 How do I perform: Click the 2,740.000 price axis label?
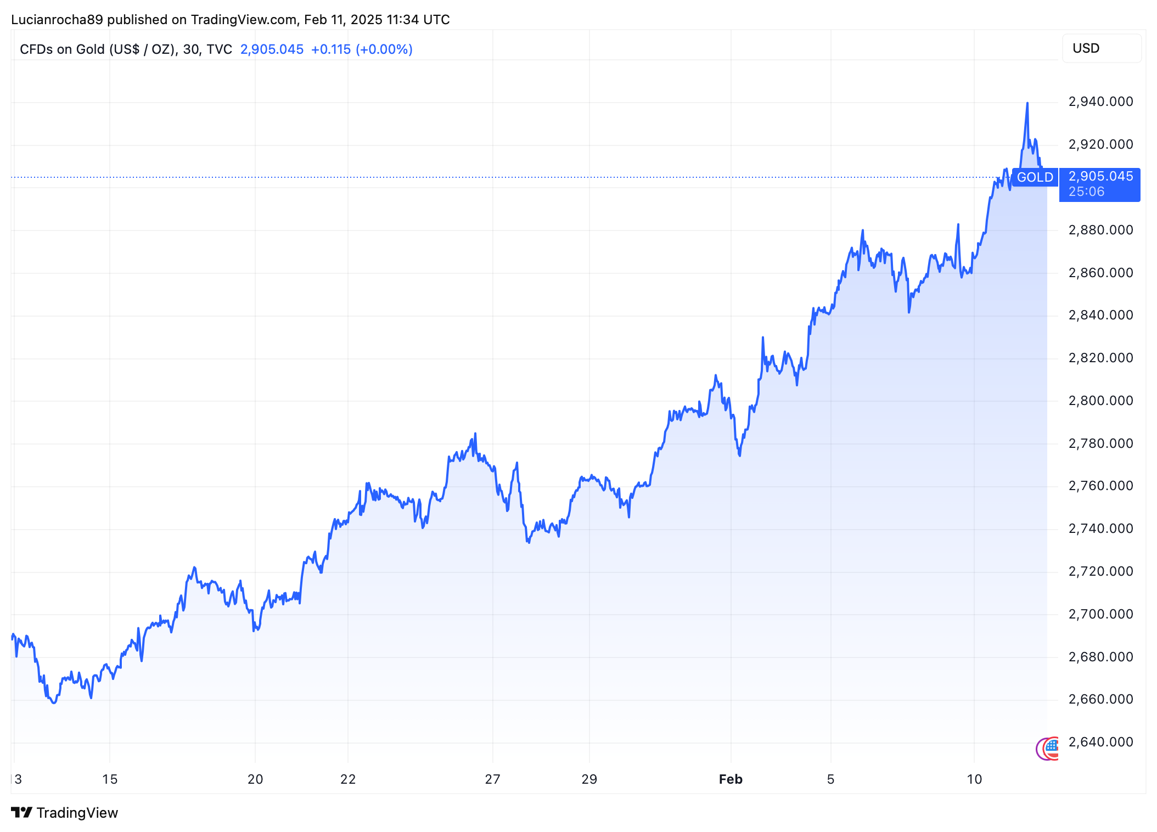click(1100, 529)
